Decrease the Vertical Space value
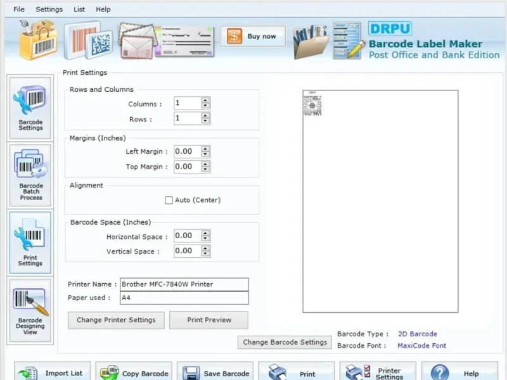 click(x=205, y=254)
